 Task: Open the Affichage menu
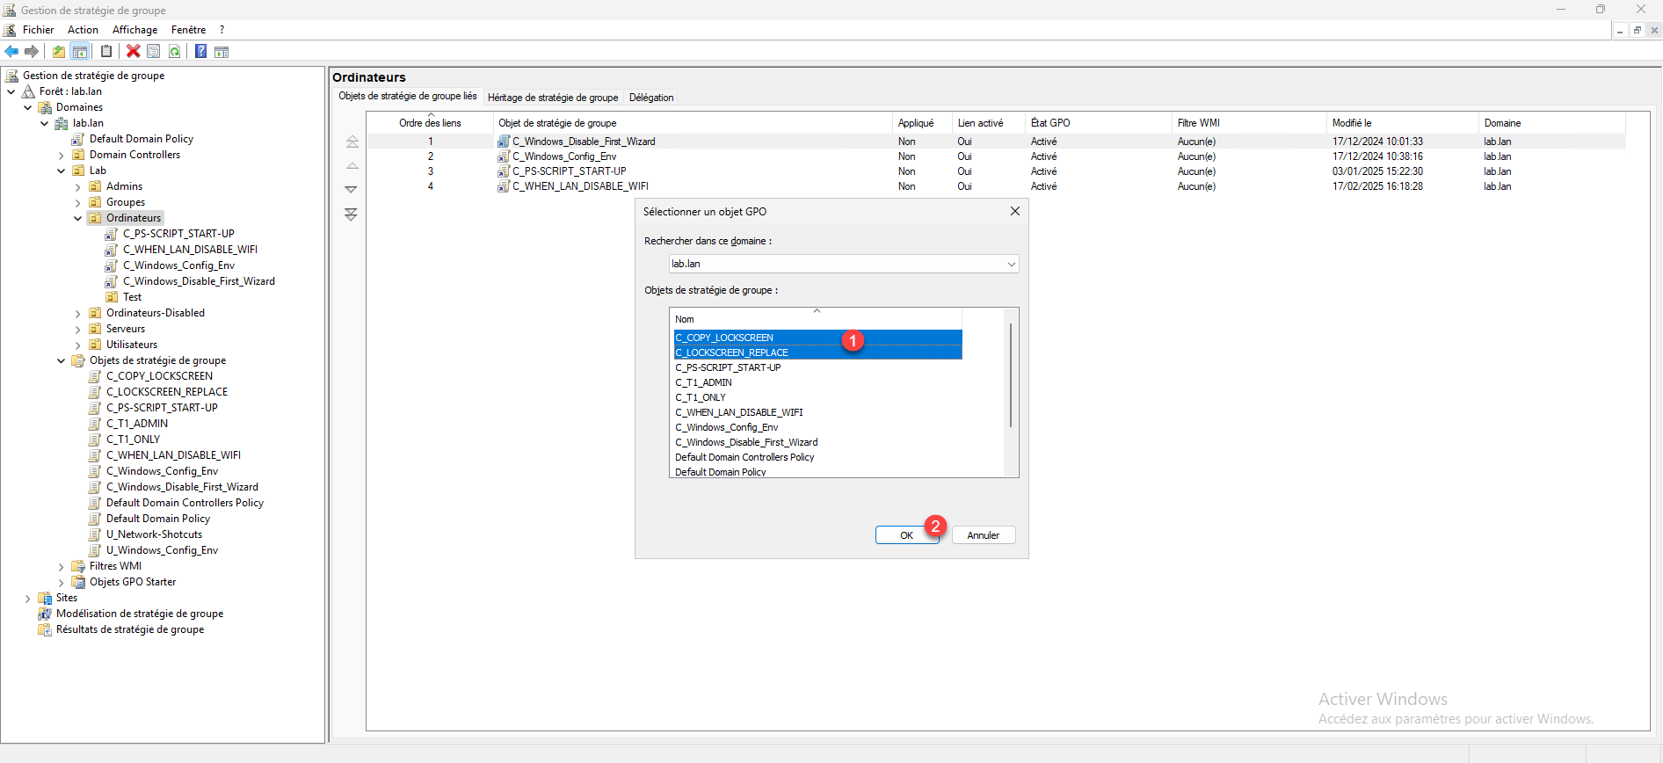(134, 30)
